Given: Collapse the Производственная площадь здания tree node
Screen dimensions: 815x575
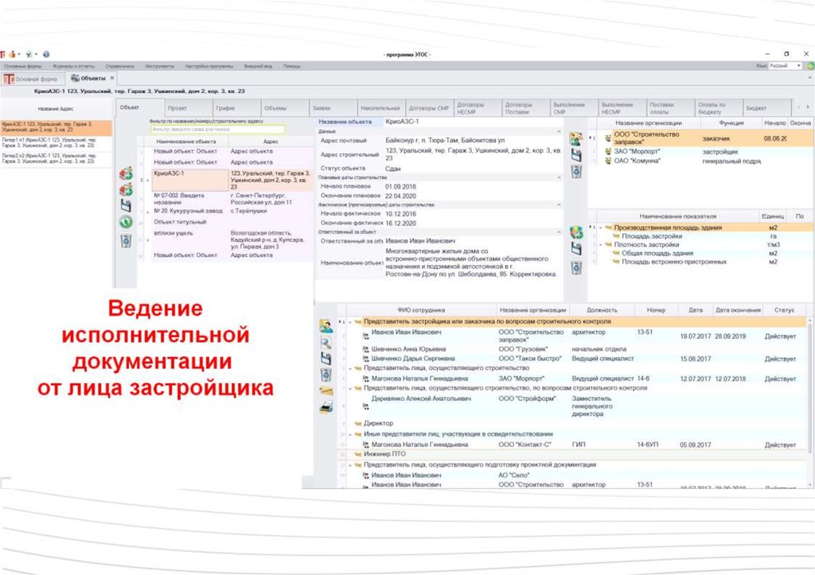Looking at the screenshot, I should [601, 227].
